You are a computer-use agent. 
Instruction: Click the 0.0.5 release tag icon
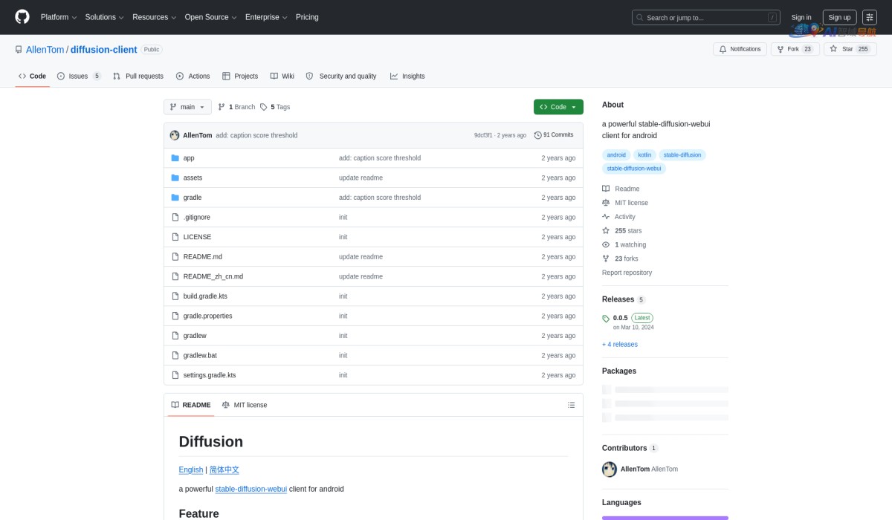click(x=606, y=318)
